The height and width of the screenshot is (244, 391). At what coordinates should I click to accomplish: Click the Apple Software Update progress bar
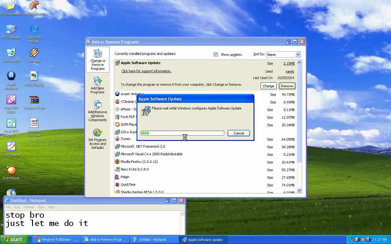(182, 133)
